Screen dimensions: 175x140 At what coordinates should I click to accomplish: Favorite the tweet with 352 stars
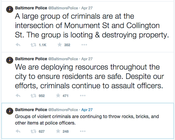pyautogui.click(x=59, y=45)
